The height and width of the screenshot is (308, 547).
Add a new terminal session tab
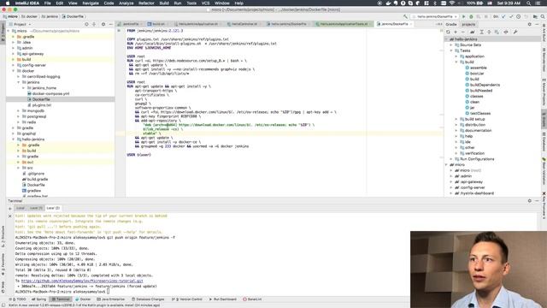(x=9, y=209)
